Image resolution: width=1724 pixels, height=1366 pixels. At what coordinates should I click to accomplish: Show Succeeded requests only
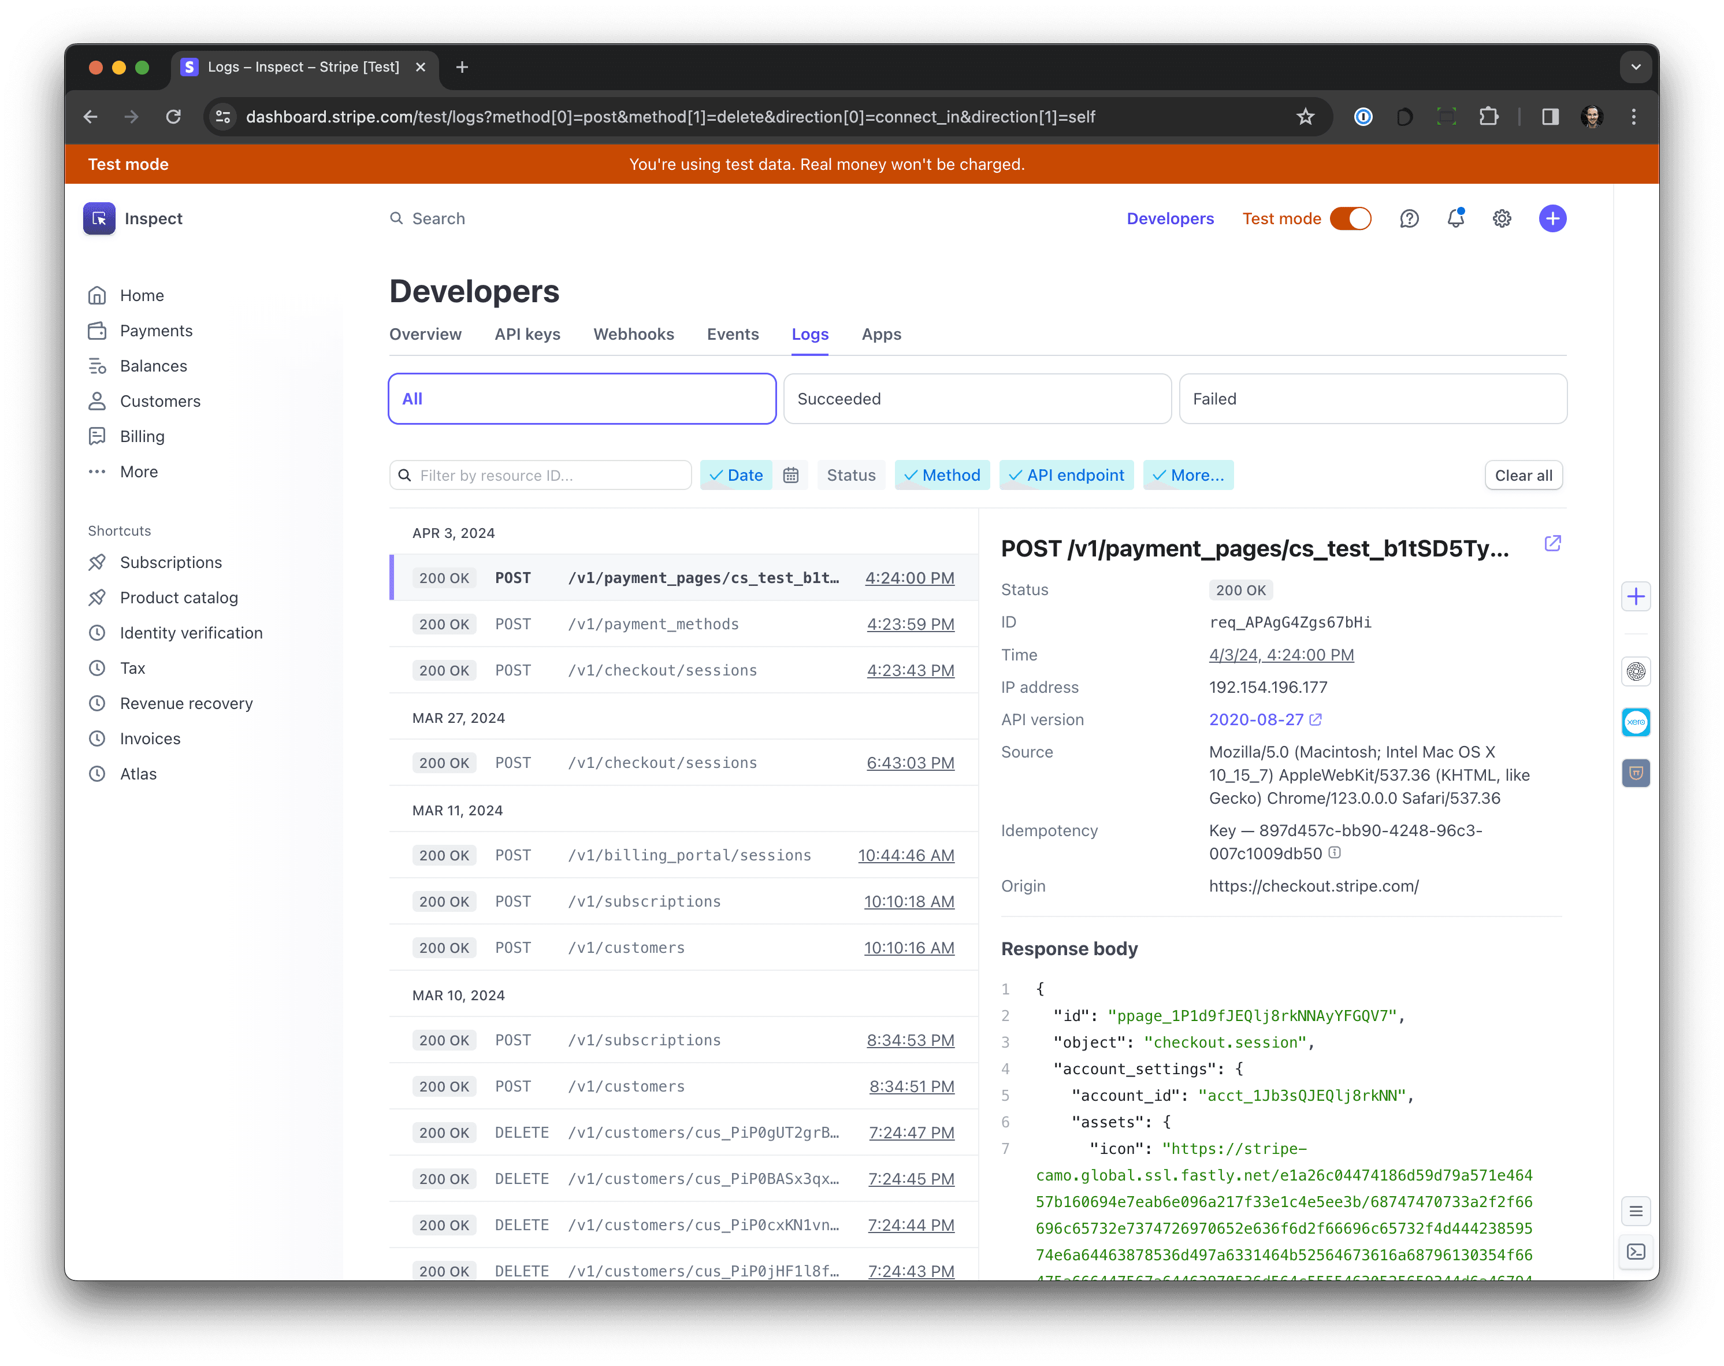coord(977,398)
